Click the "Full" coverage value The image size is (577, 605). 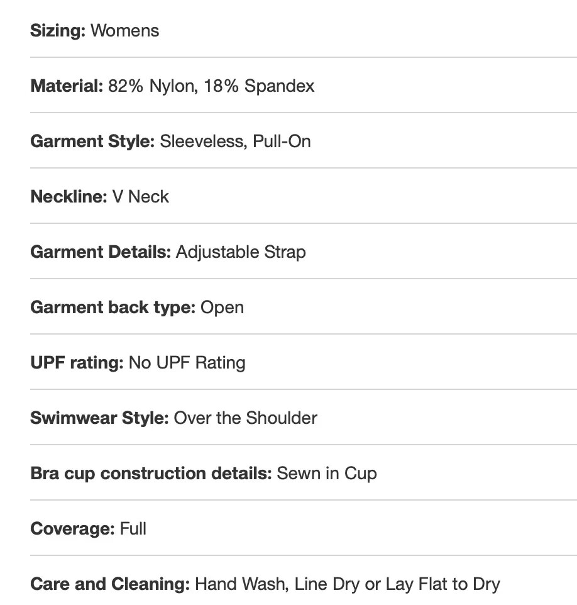pos(133,529)
